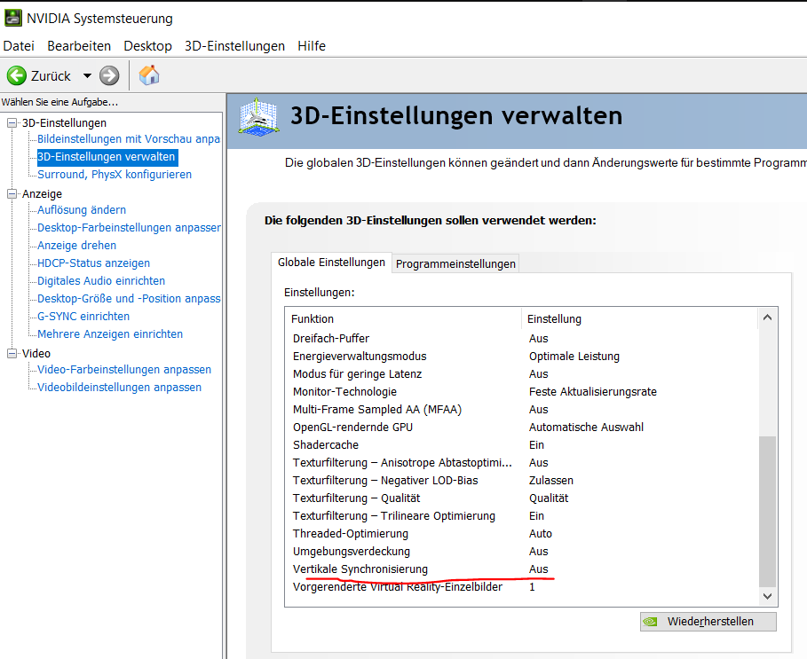Click the settings list scroll-down arrow
The width and height of the screenshot is (807, 659).
(767, 596)
